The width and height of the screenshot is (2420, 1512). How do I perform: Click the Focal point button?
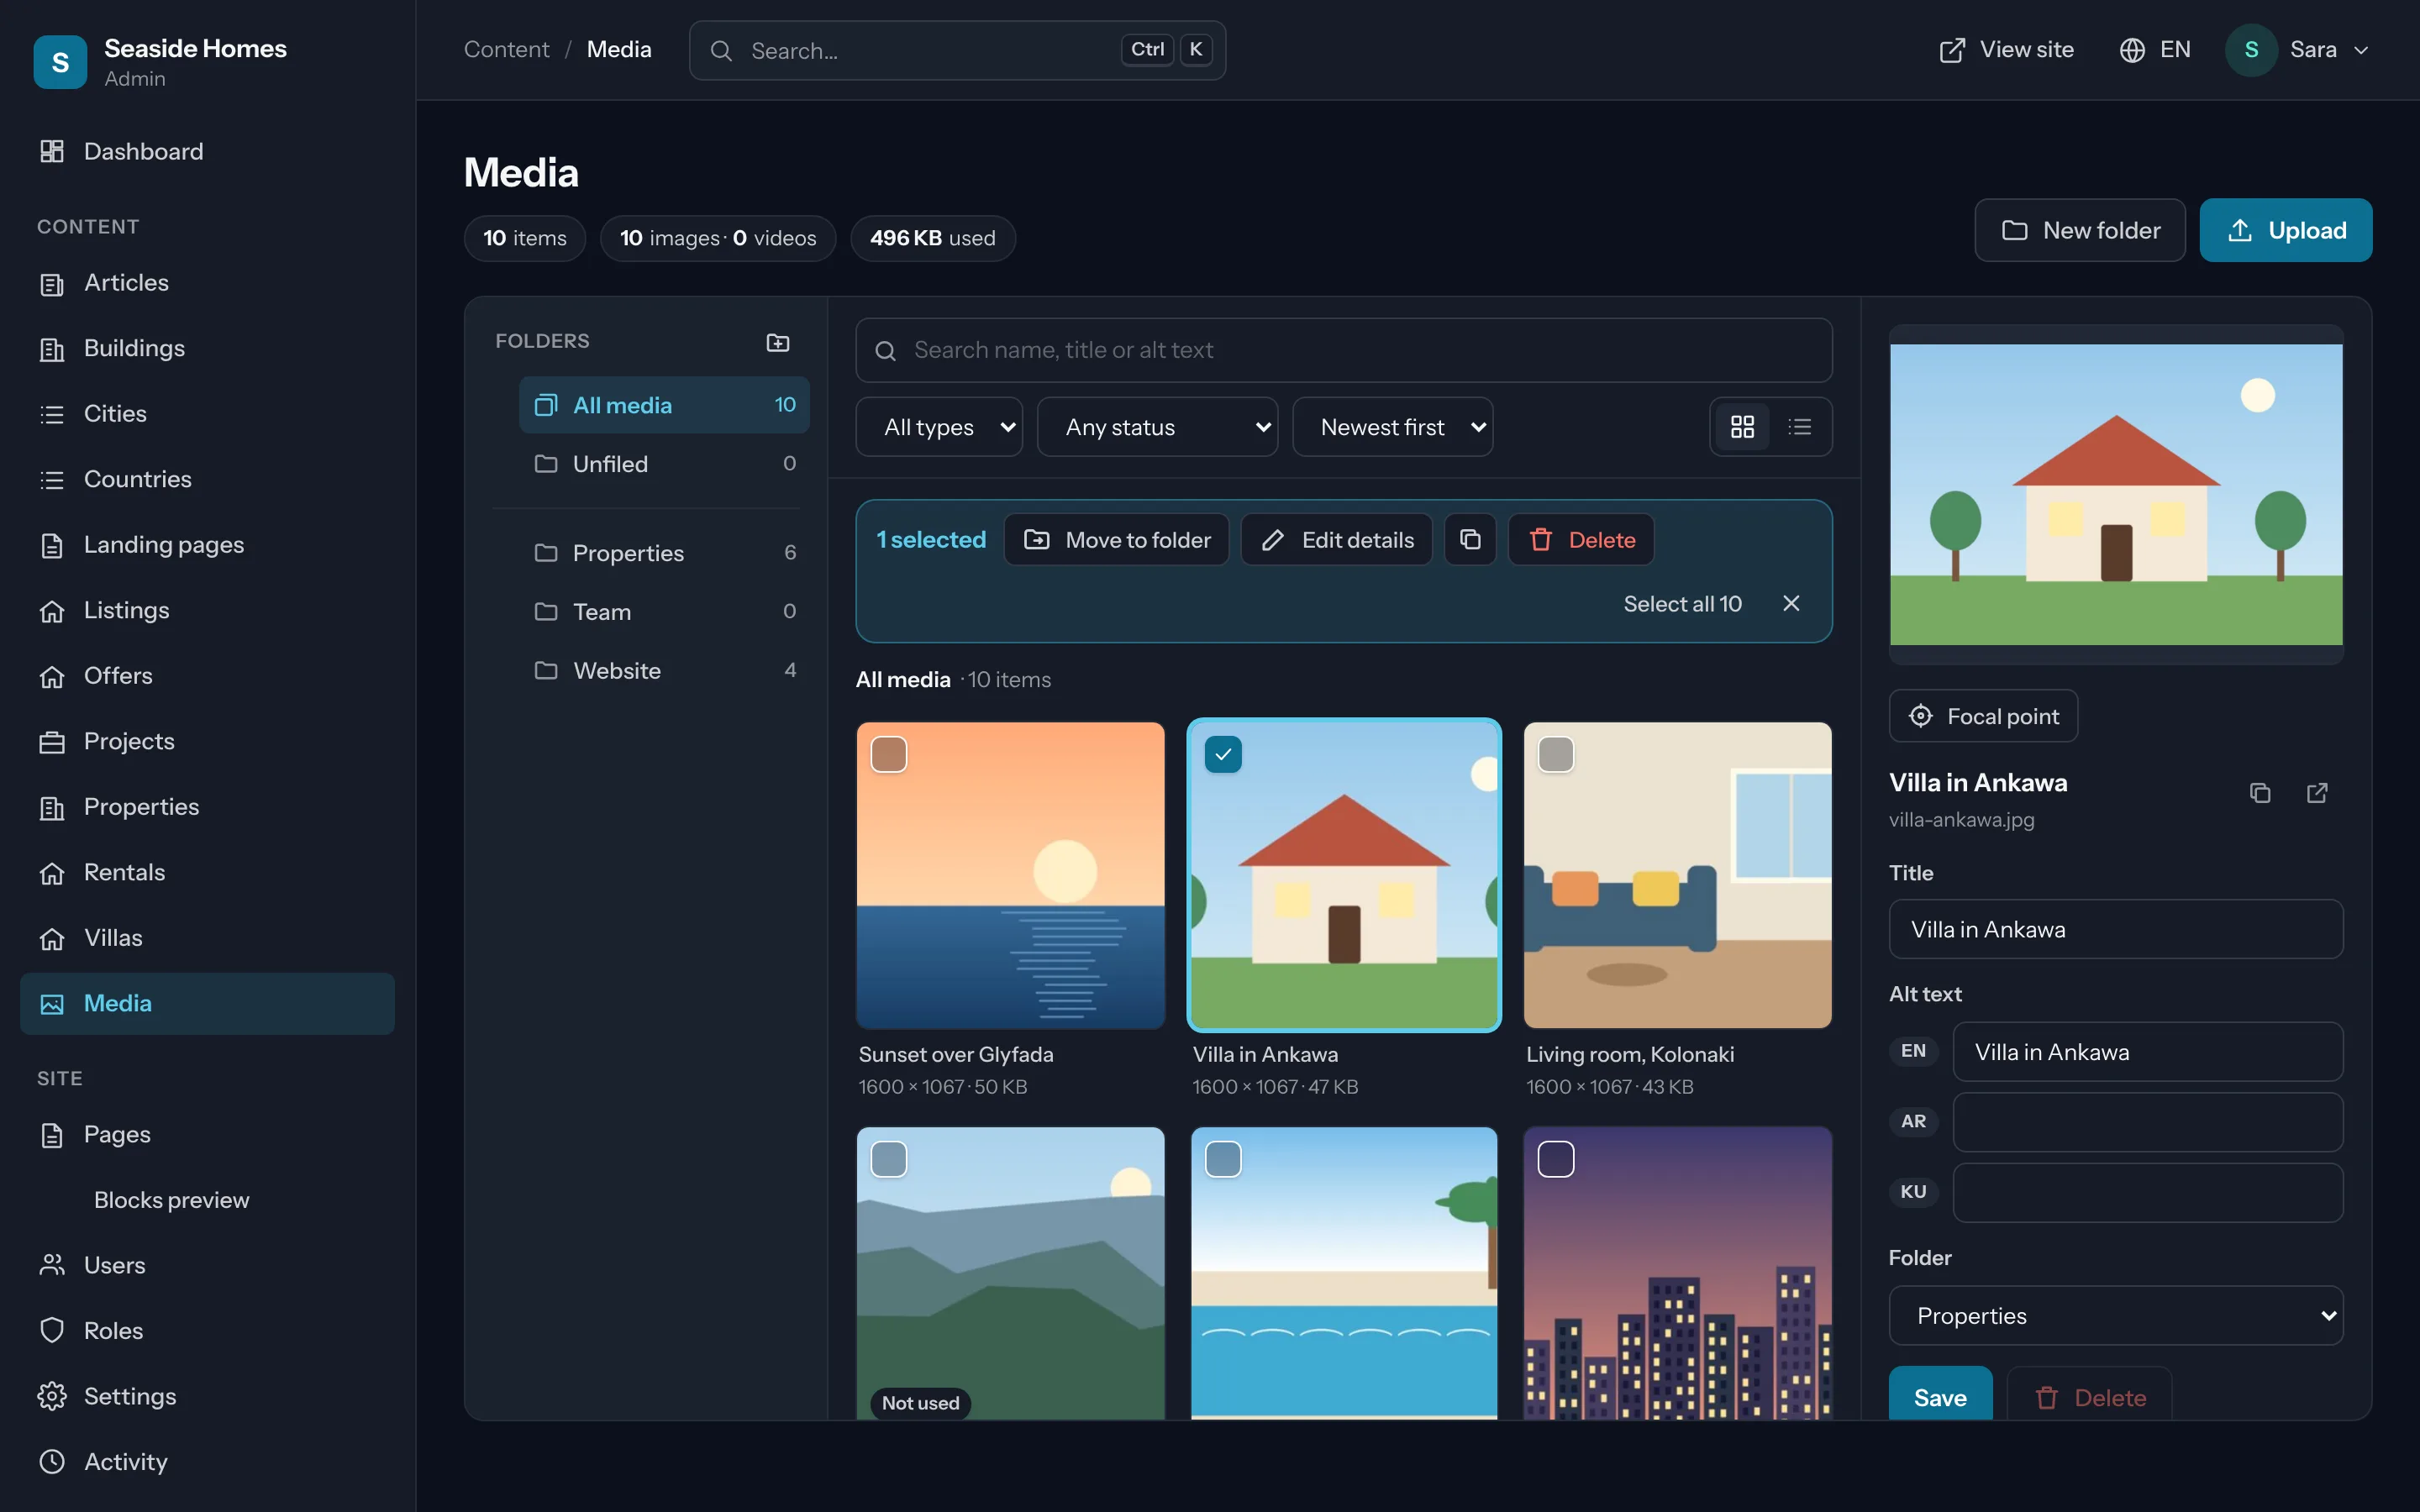[x=1983, y=716]
